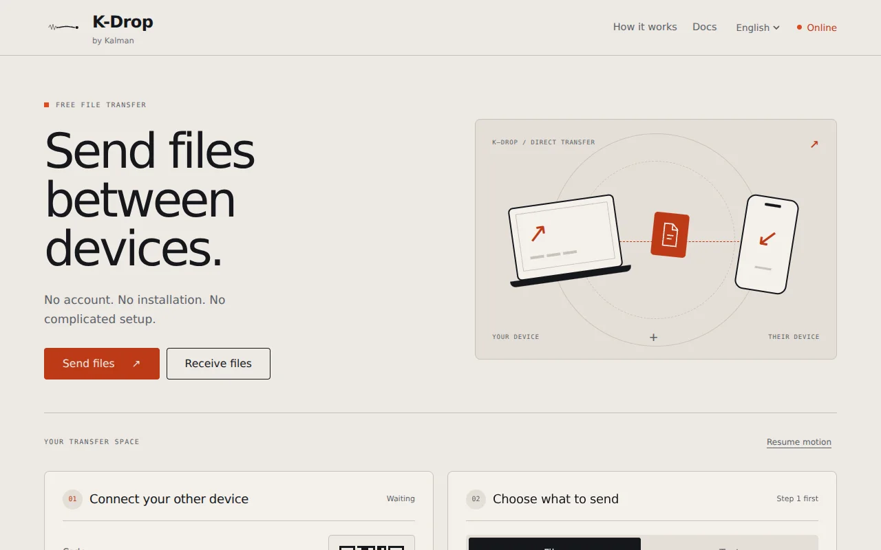Click the "Send files between devices." heading
The height and width of the screenshot is (550, 881).
click(x=150, y=199)
